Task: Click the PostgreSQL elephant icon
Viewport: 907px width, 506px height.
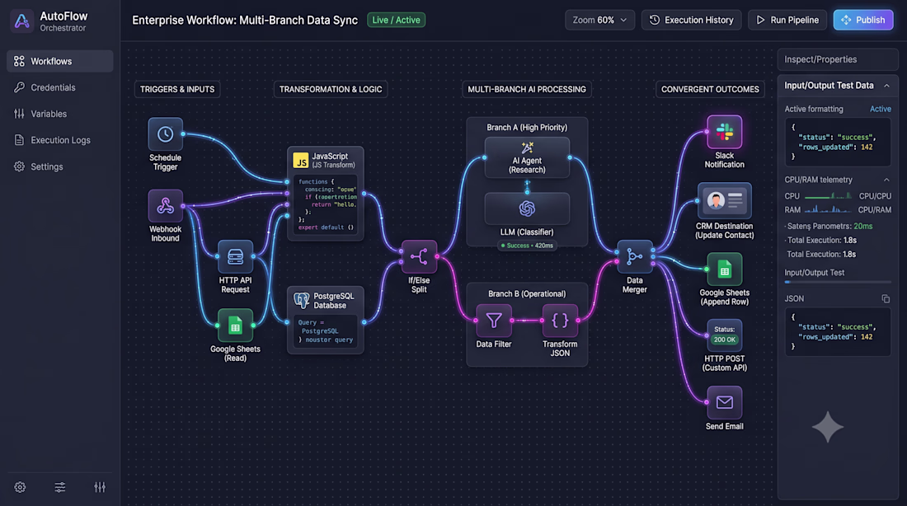Action: (x=301, y=300)
